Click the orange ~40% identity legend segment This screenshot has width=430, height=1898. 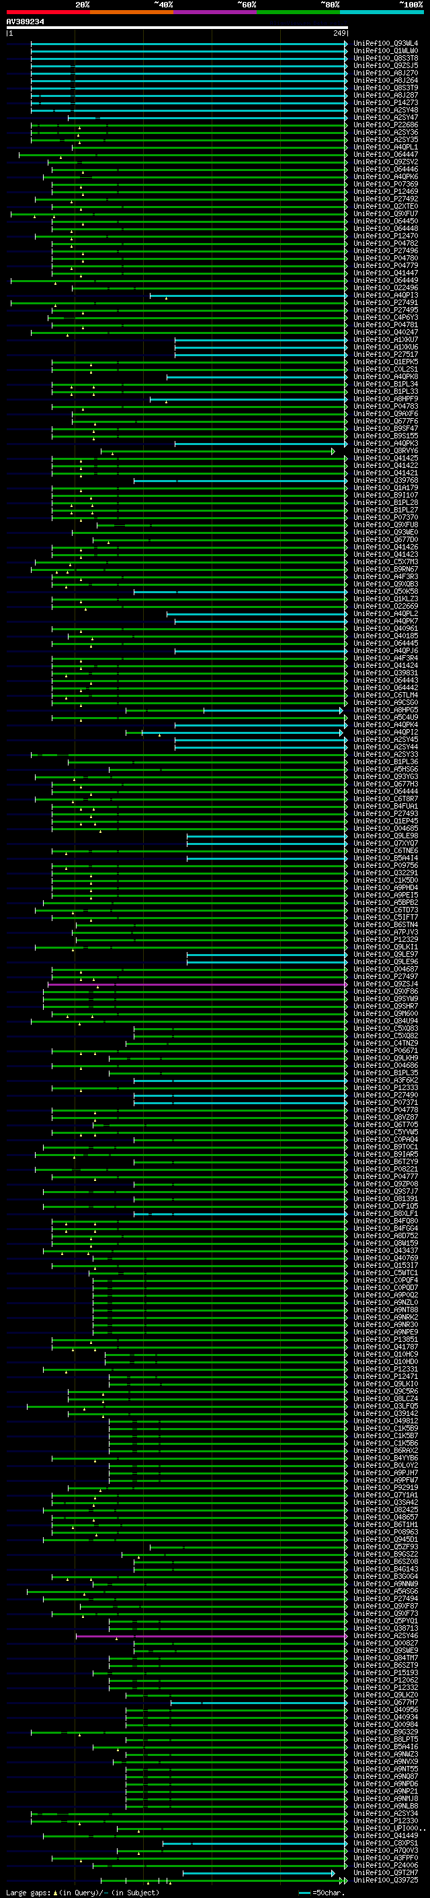coord(132,12)
